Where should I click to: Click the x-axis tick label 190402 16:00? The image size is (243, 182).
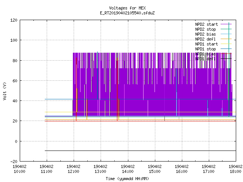tap(181, 169)
